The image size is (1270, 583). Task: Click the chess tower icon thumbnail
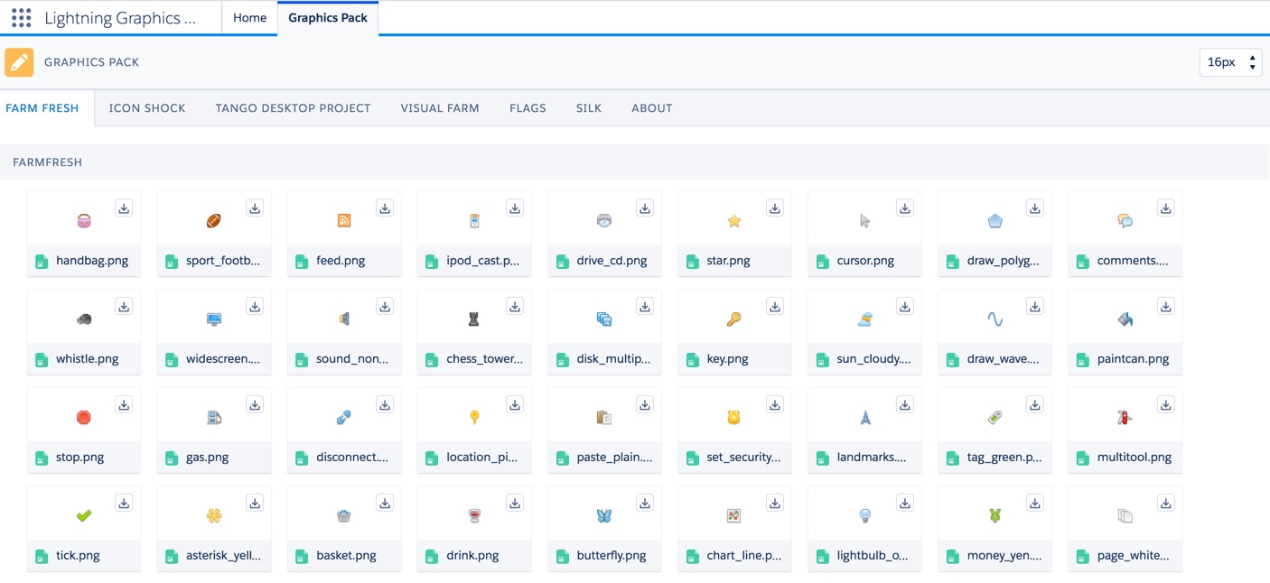[x=473, y=319]
